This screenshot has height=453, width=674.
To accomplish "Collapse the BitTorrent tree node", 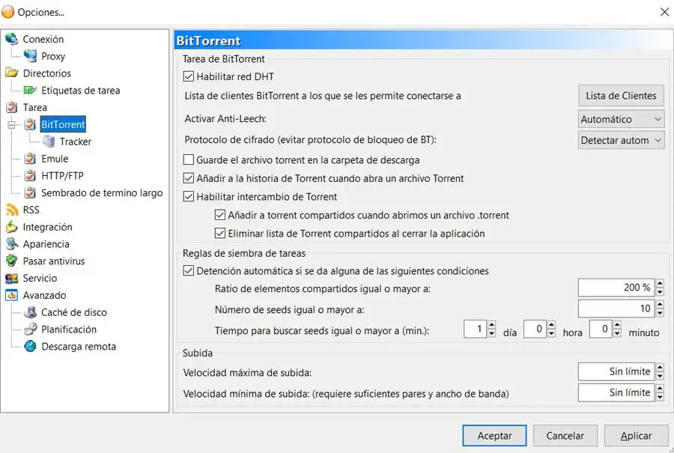I will 11,124.
